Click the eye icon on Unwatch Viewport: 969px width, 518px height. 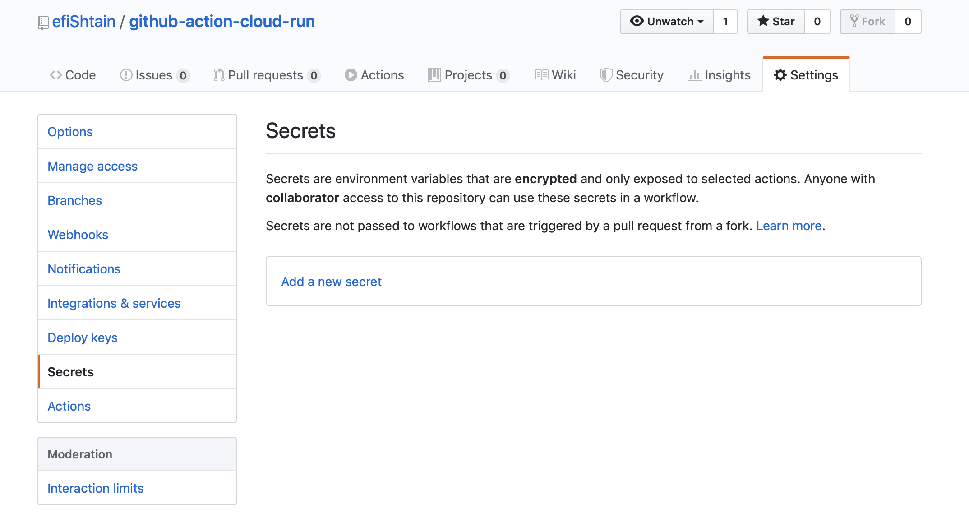click(637, 21)
